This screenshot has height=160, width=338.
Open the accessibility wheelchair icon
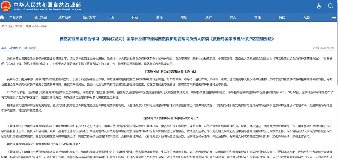319,6
